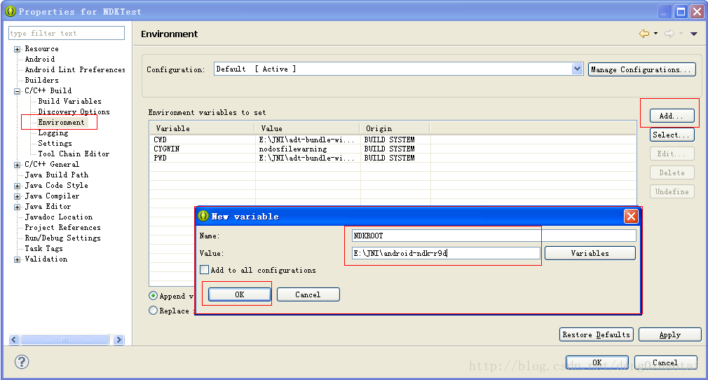Screen dimensions: 708x380
Task: Open Run/Debug Settings page
Action: click(x=63, y=238)
